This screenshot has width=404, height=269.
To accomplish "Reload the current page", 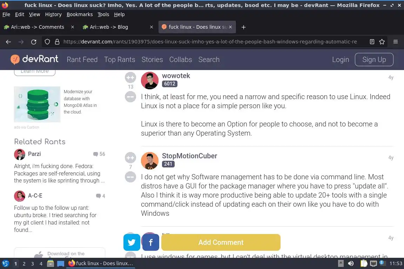I will point(34,42).
